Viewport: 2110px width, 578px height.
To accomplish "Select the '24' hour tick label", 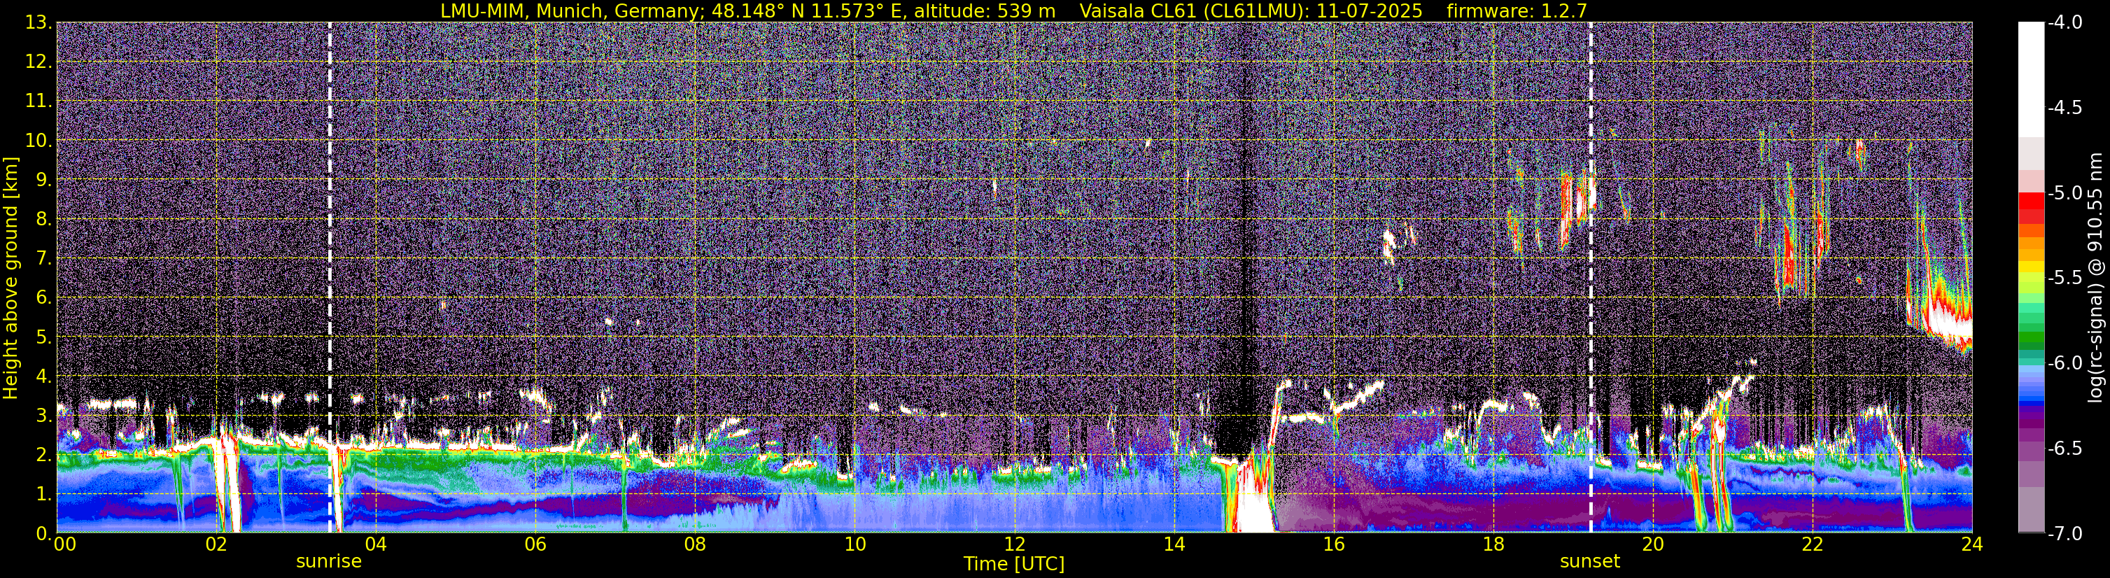I will point(1971,544).
